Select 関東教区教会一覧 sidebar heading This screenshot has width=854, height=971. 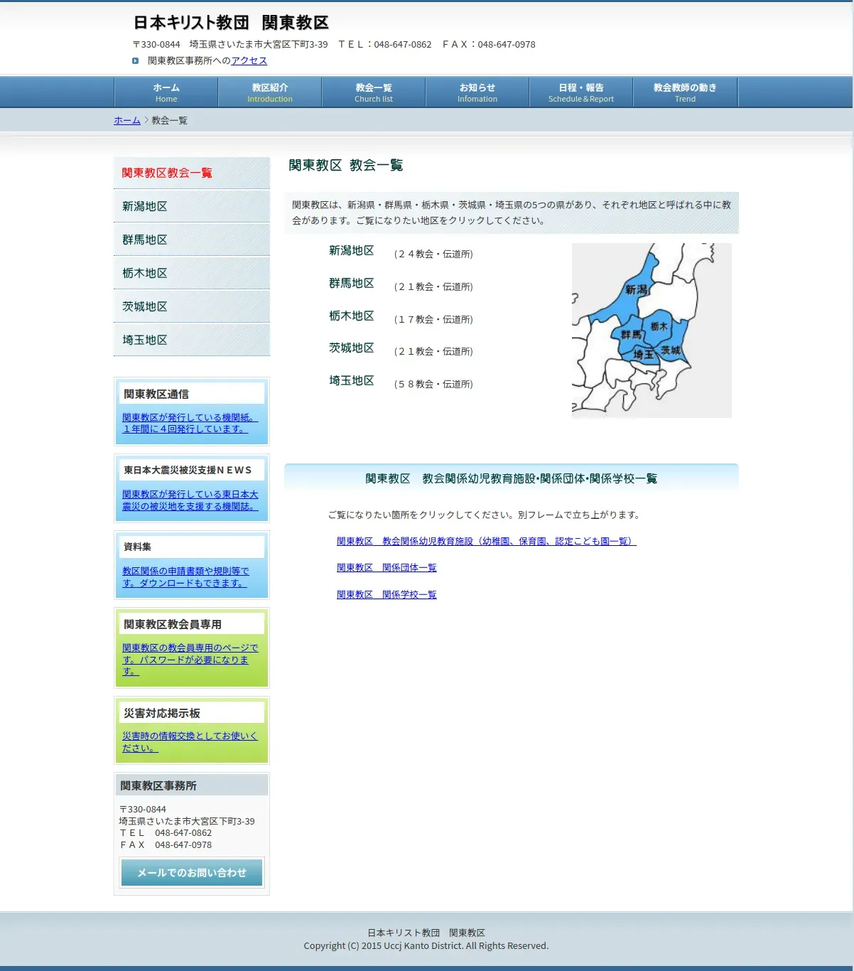192,173
